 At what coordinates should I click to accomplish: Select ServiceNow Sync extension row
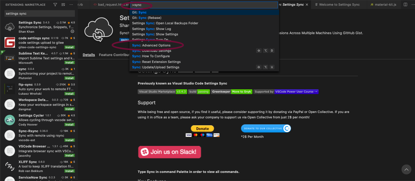40,178
